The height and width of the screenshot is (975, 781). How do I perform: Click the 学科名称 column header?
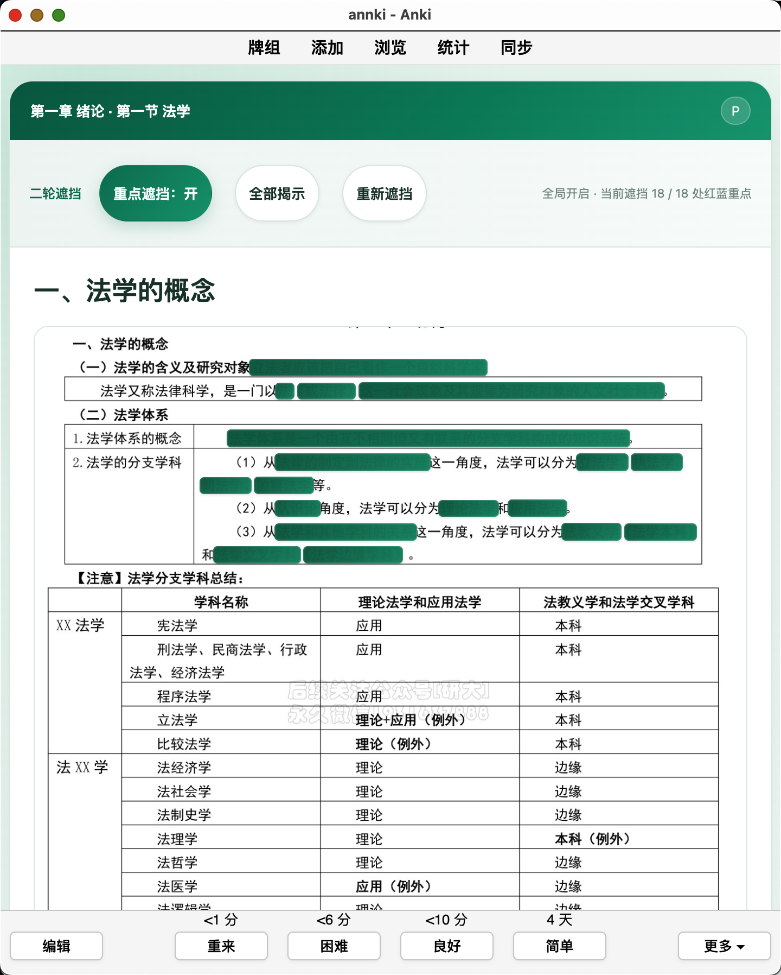click(221, 602)
